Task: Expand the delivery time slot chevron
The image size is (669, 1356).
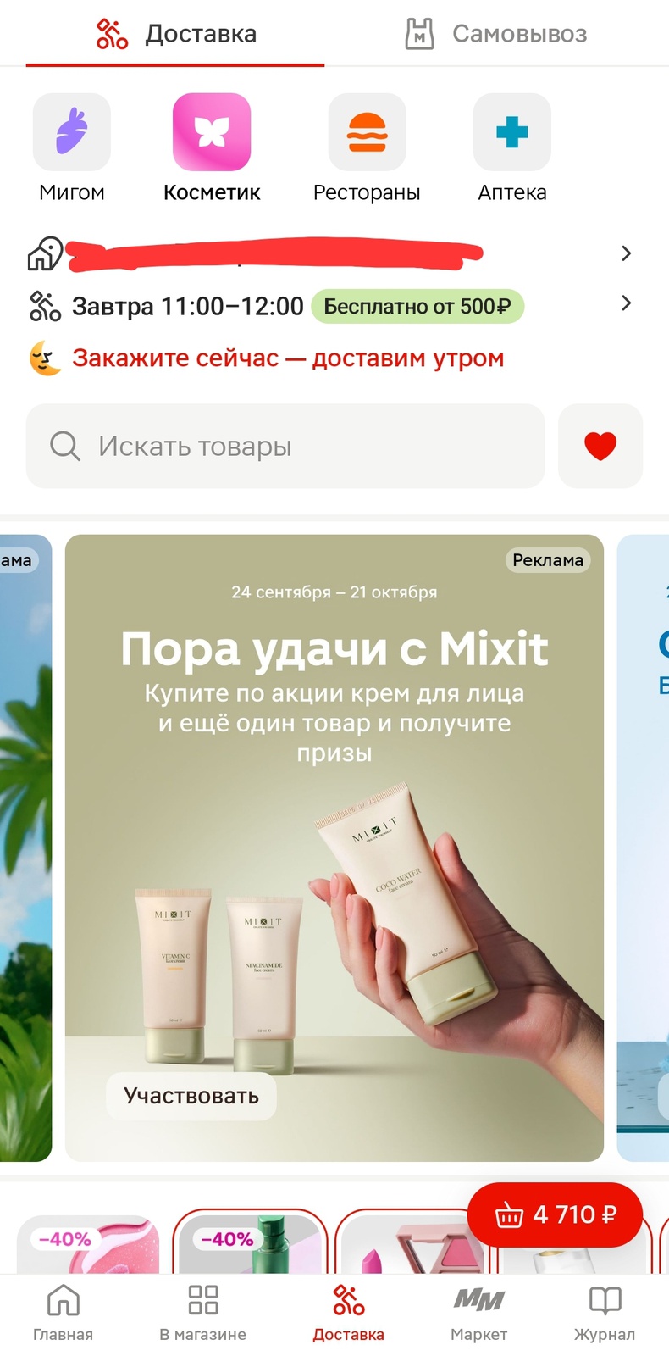Action: pyautogui.click(x=626, y=303)
